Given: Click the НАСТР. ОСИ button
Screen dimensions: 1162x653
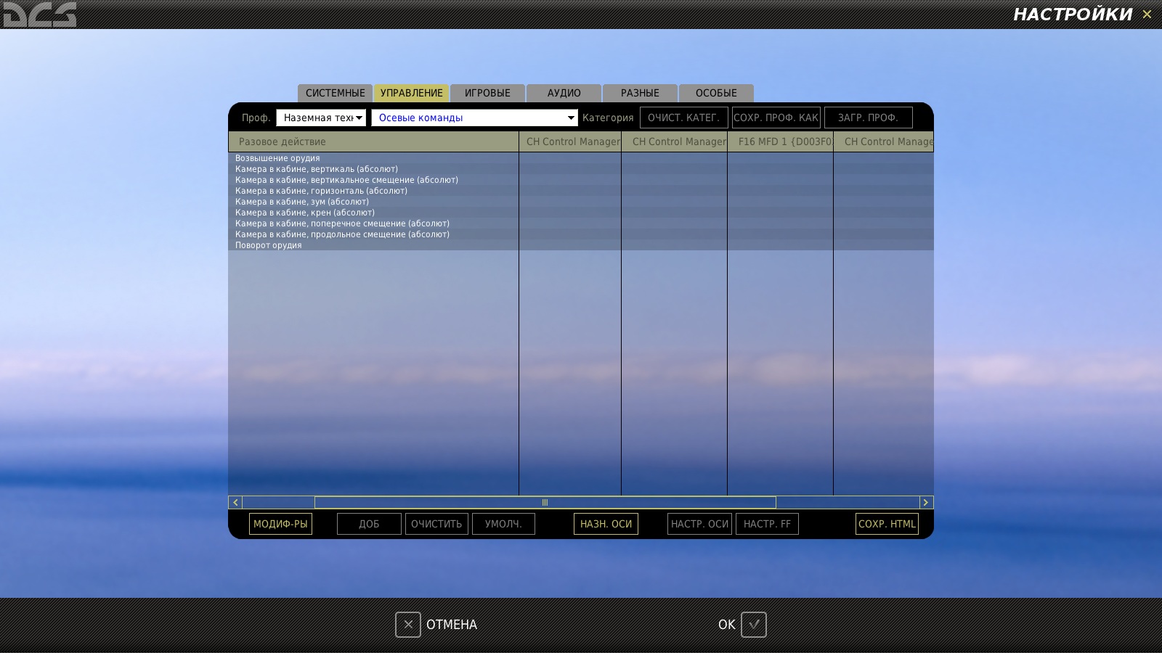Looking at the screenshot, I should tap(699, 524).
